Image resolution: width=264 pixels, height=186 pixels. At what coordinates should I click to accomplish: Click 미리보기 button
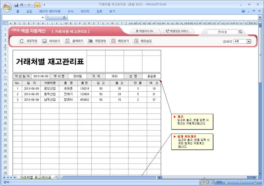coord(51,41)
